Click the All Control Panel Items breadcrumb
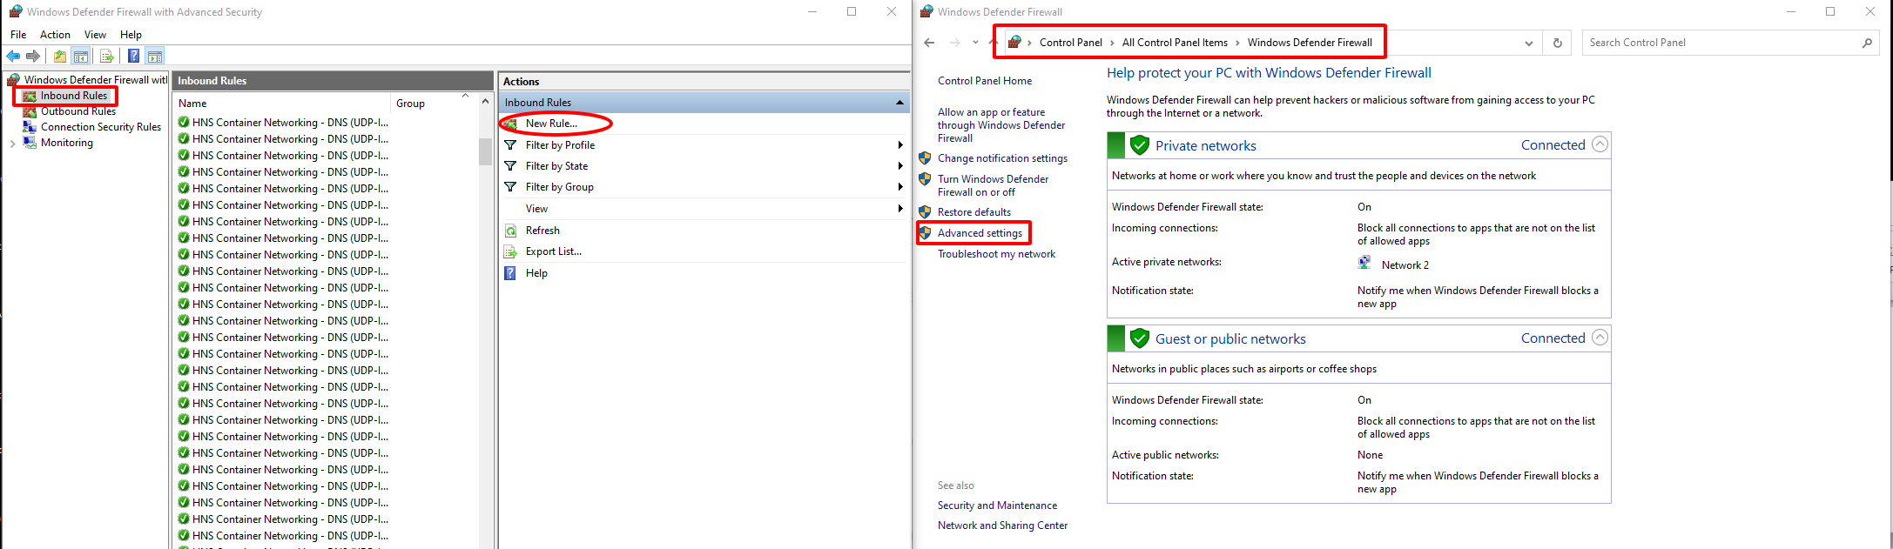Screen dimensions: 1893x549 point(1175,43)
